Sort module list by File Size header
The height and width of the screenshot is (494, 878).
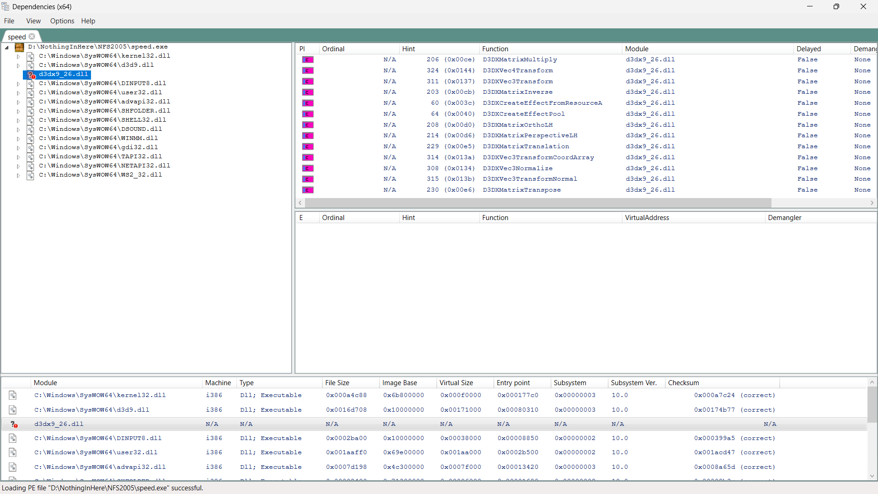(x=351, y=383)
